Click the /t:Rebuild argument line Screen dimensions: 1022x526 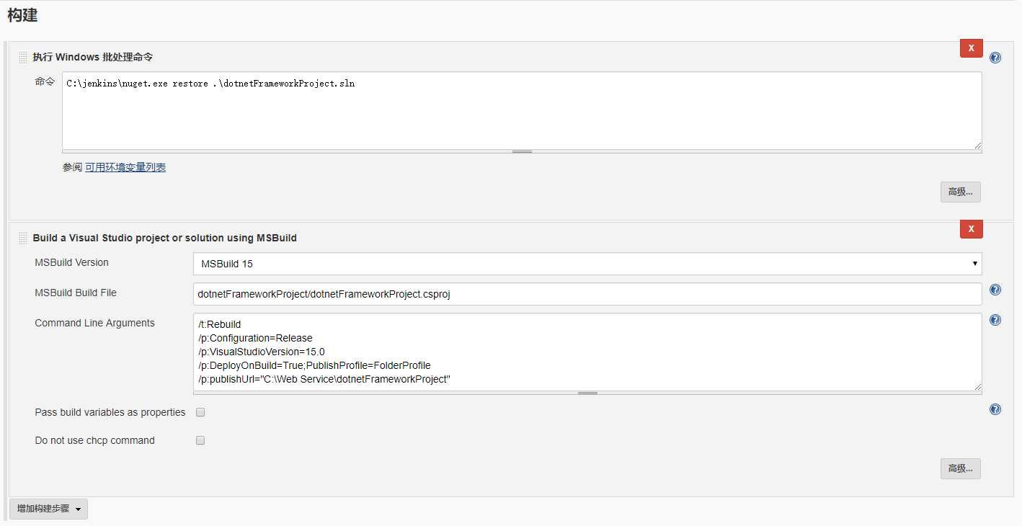(x=219, y=324)
